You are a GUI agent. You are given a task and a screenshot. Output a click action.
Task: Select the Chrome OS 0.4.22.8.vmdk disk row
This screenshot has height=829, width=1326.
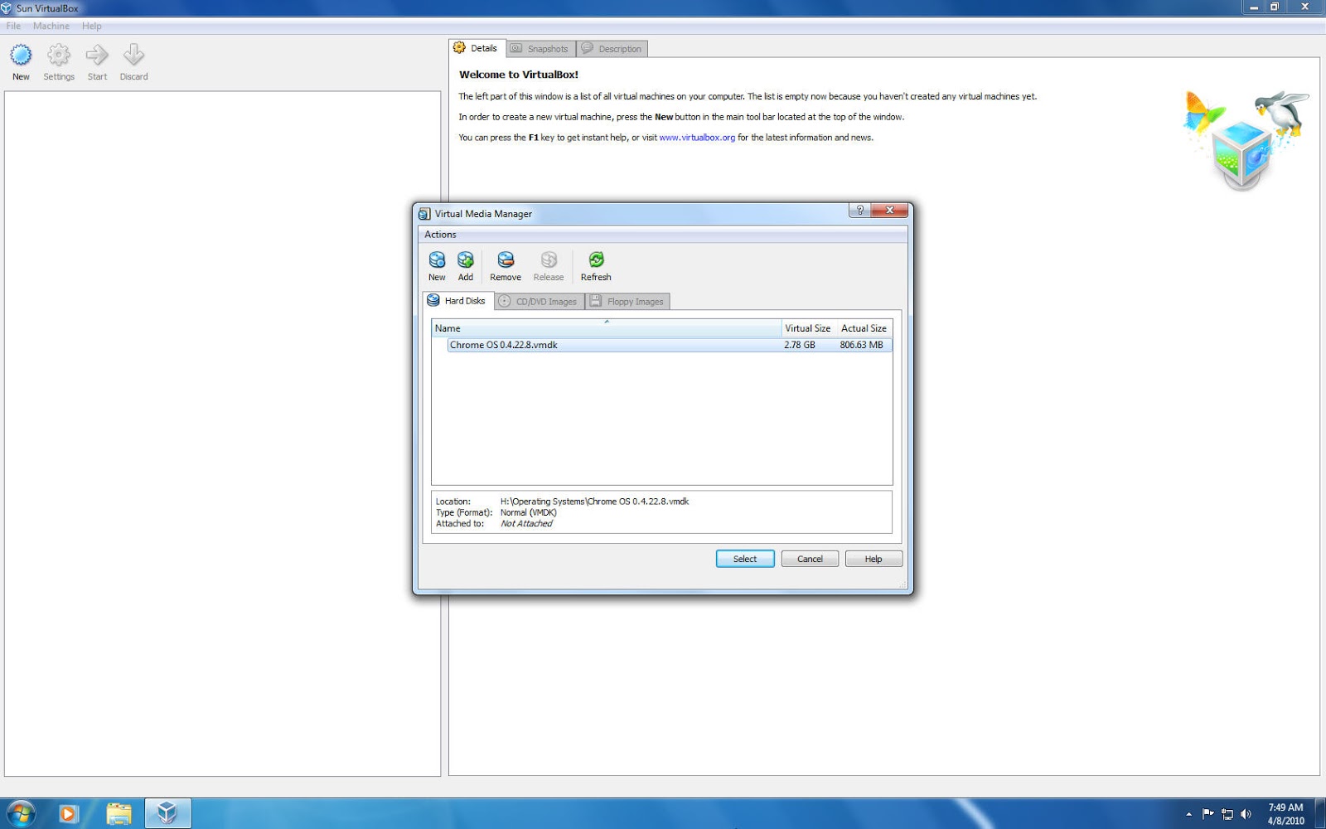[x=670, y=345]
